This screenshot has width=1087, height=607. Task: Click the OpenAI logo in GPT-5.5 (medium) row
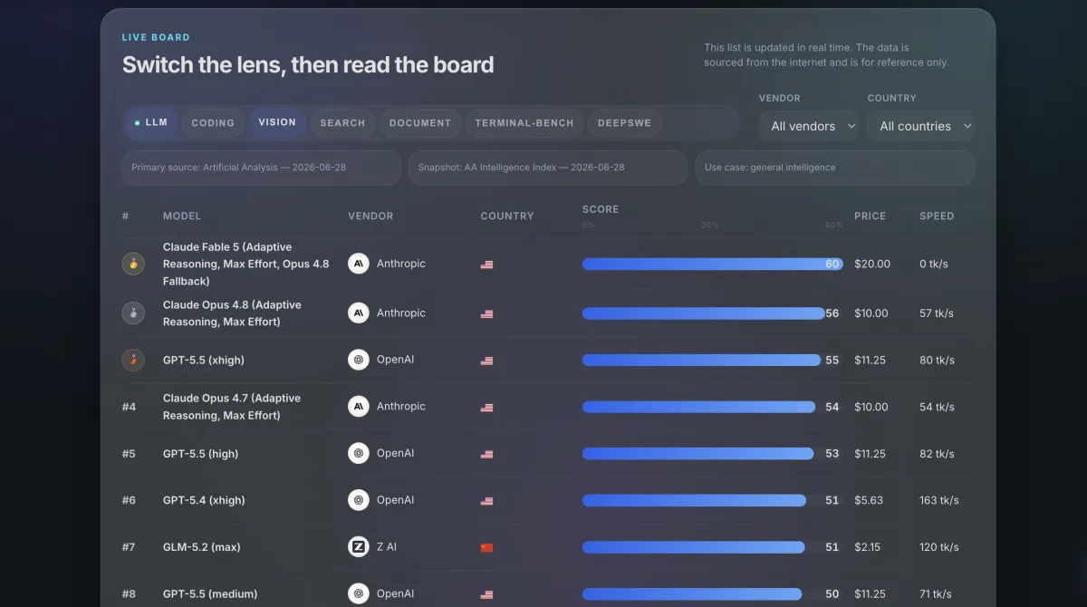359,593
